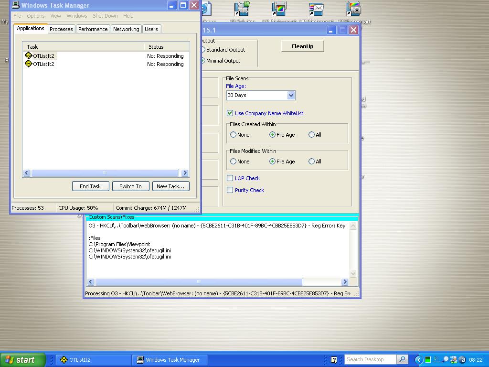
Task: Select the Applications tab
Action: point(31,28)
